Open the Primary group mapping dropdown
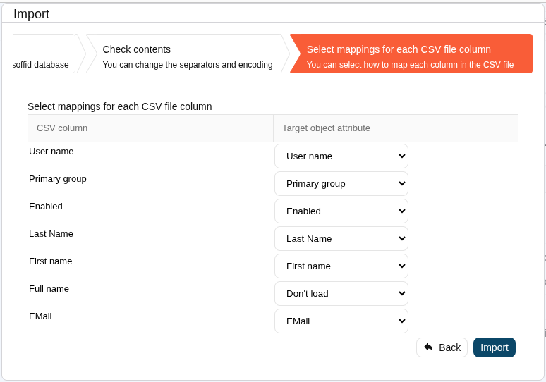546x382 pixels. (341, 183)
